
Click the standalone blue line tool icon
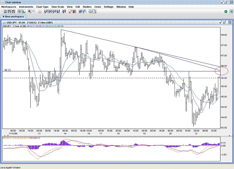coord(64,12)
